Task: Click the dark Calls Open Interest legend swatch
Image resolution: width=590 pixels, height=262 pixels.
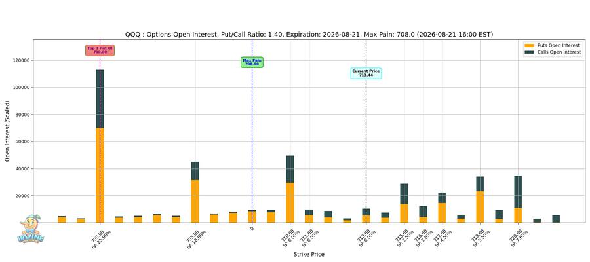Action: 528,52
